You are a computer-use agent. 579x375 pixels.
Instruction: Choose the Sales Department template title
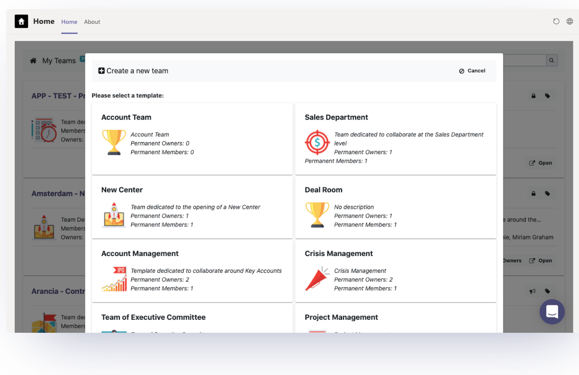click(336, 117)
